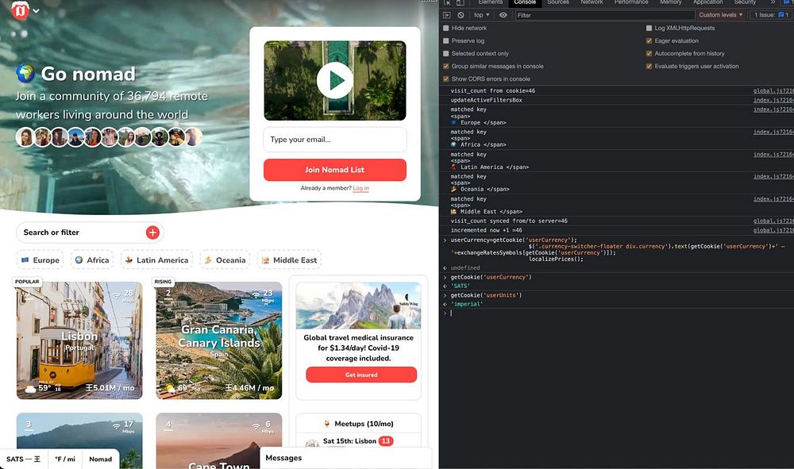Click the Get insured button

361,375
